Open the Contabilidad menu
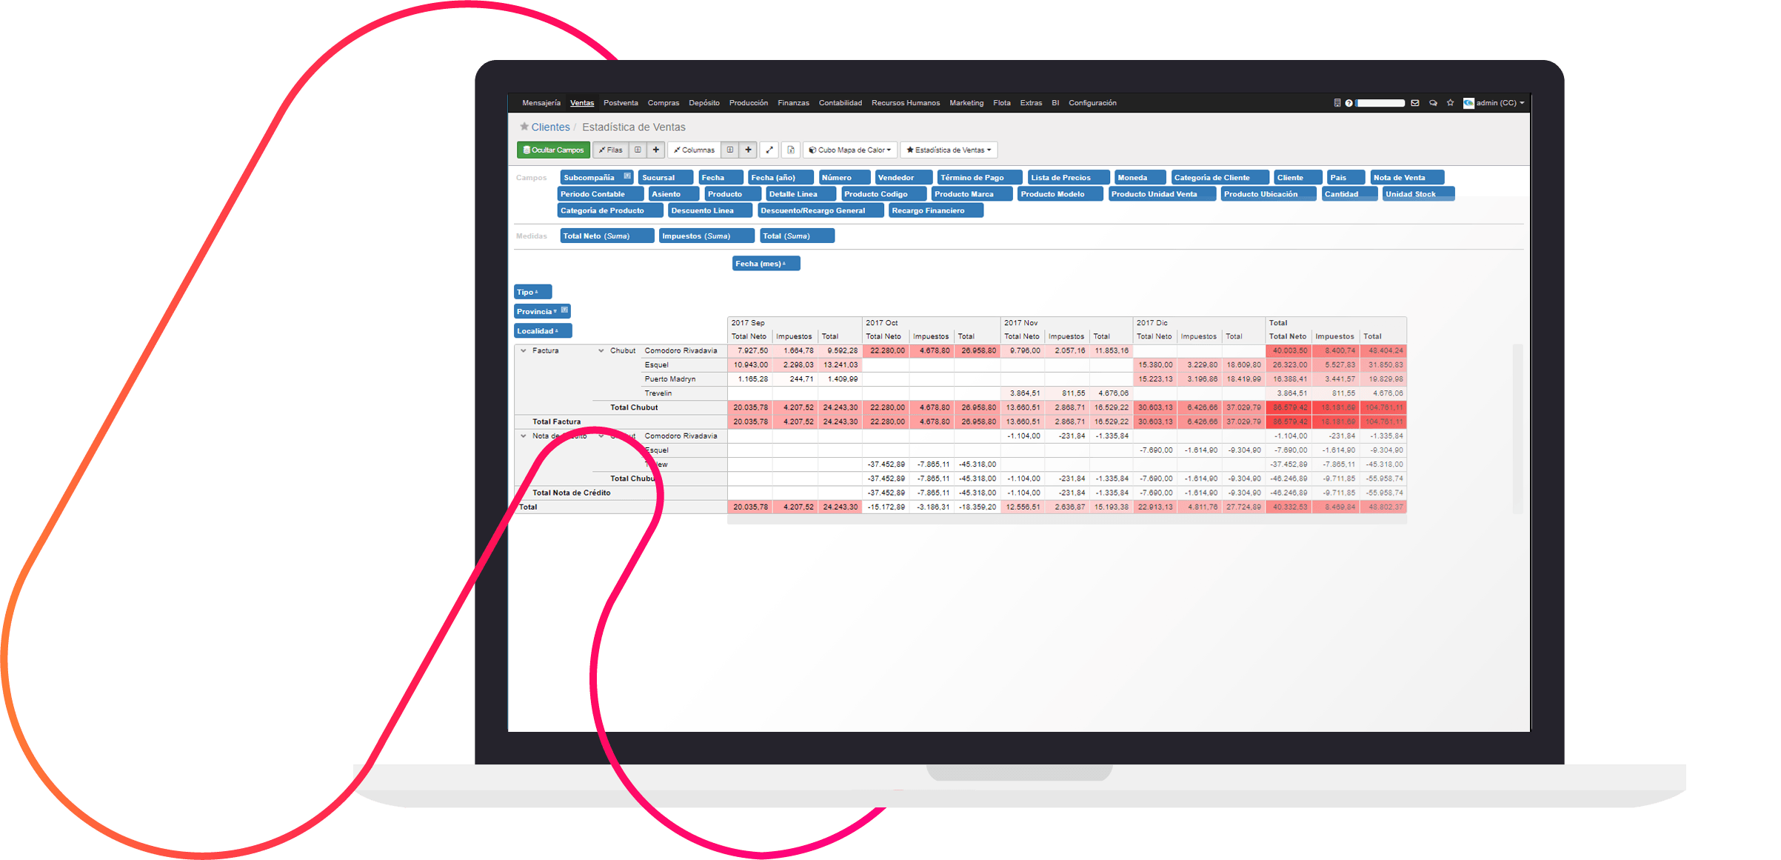 click(x=841, y=103)
